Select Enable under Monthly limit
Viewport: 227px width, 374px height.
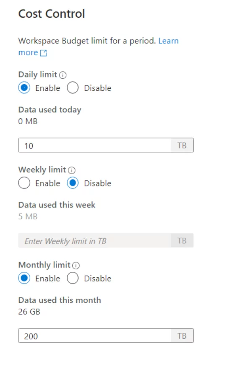[x=24, y=278]
